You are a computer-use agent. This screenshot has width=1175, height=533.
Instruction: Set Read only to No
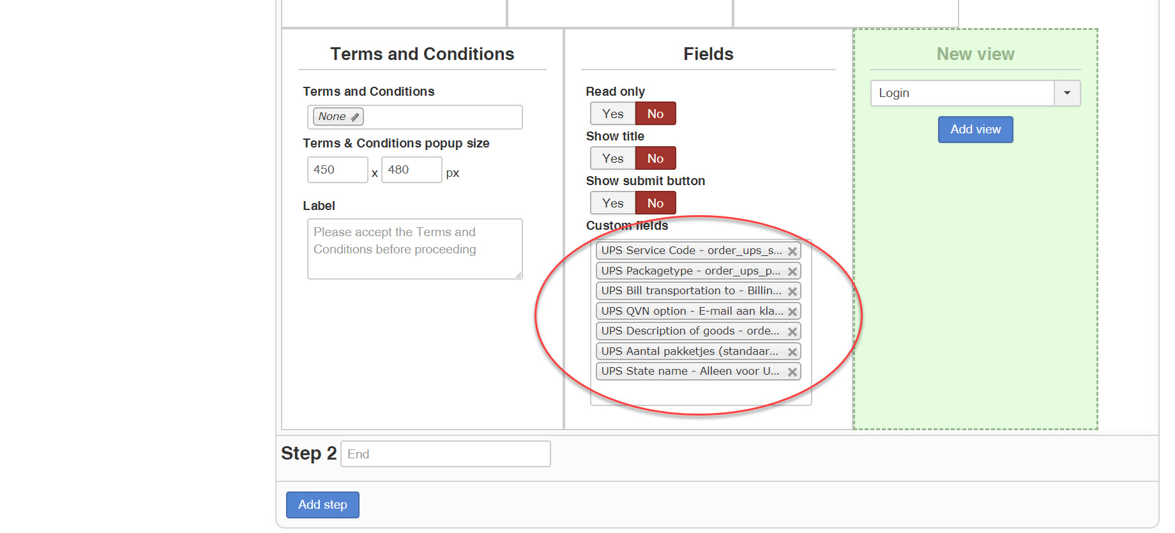[x=655, y=114]
